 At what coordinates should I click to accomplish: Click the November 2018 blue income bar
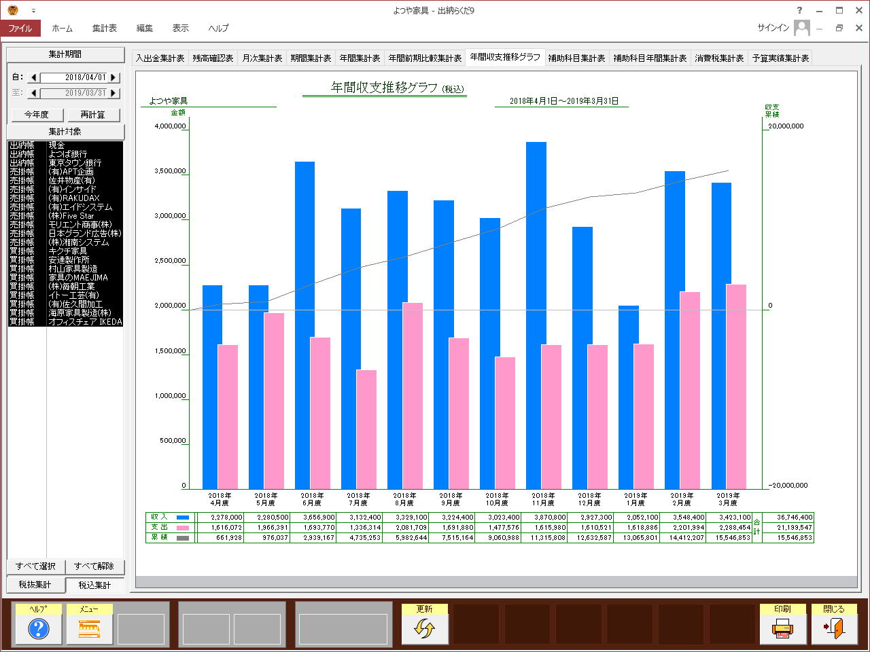536,316
